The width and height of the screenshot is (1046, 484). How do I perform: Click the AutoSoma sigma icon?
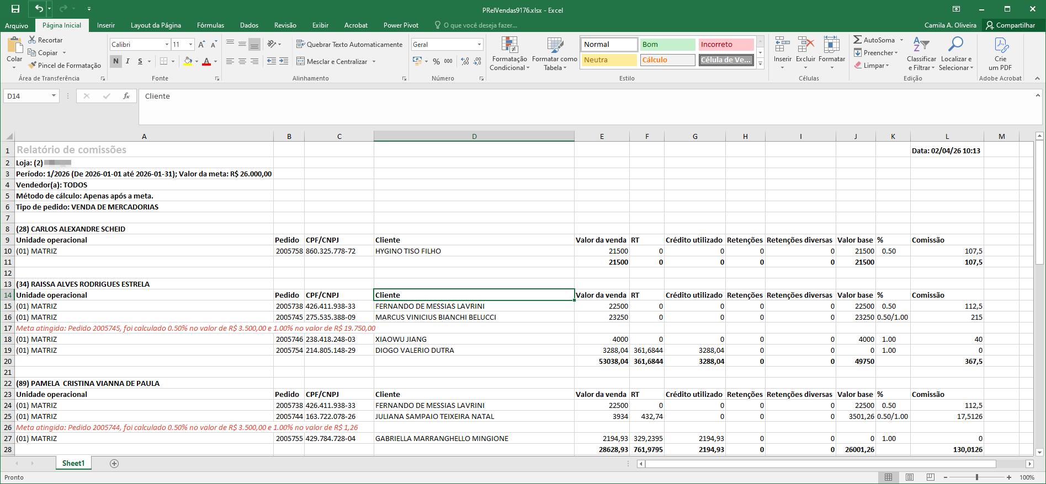857,40
